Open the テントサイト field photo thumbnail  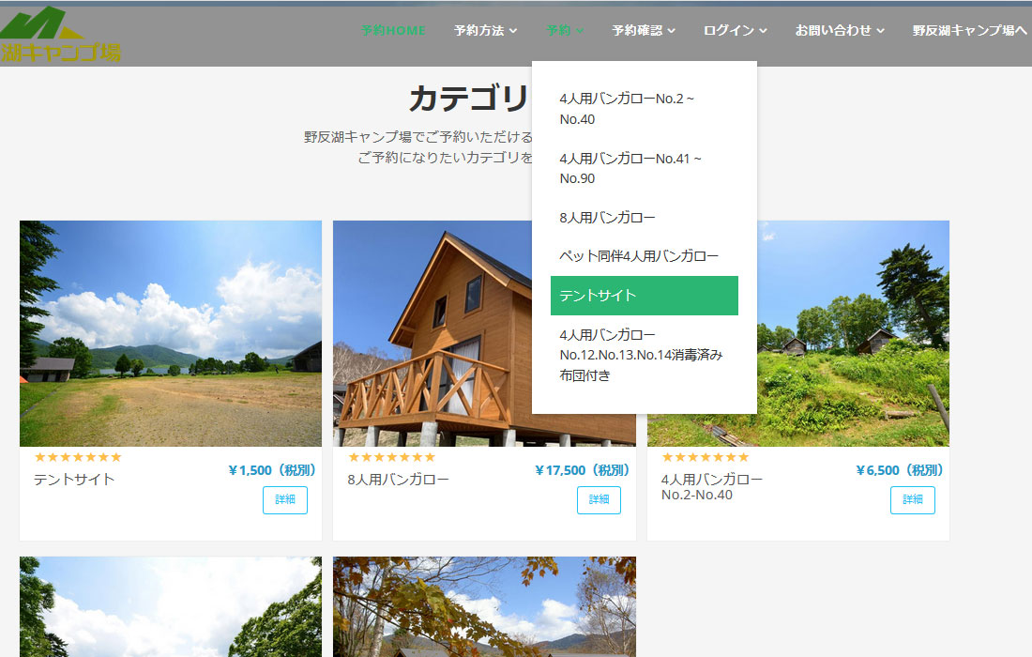170,333
